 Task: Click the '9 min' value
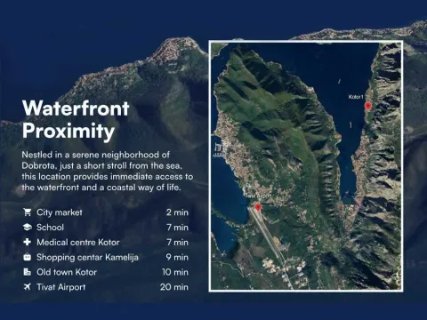tap(177, 257)
